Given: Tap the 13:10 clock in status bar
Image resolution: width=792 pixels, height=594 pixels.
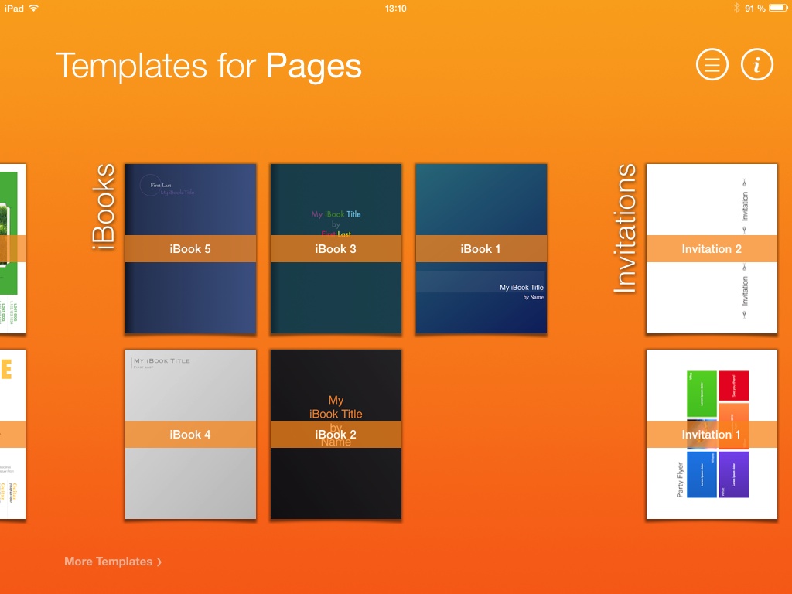Looking at the screenshot, I should (395, 8).
